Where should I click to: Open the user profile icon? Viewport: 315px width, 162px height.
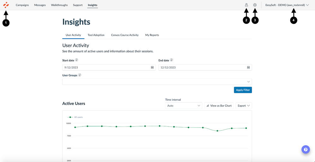point(247,5)
